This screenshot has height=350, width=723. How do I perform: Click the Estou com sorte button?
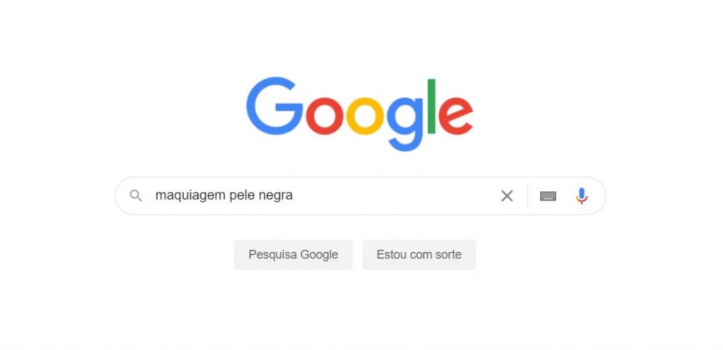[x=419, y=255]
